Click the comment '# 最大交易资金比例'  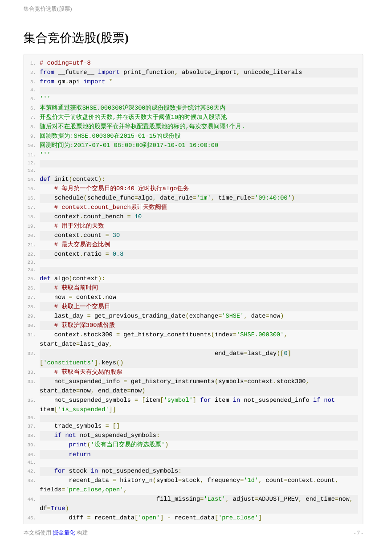[x=82, y=245]
